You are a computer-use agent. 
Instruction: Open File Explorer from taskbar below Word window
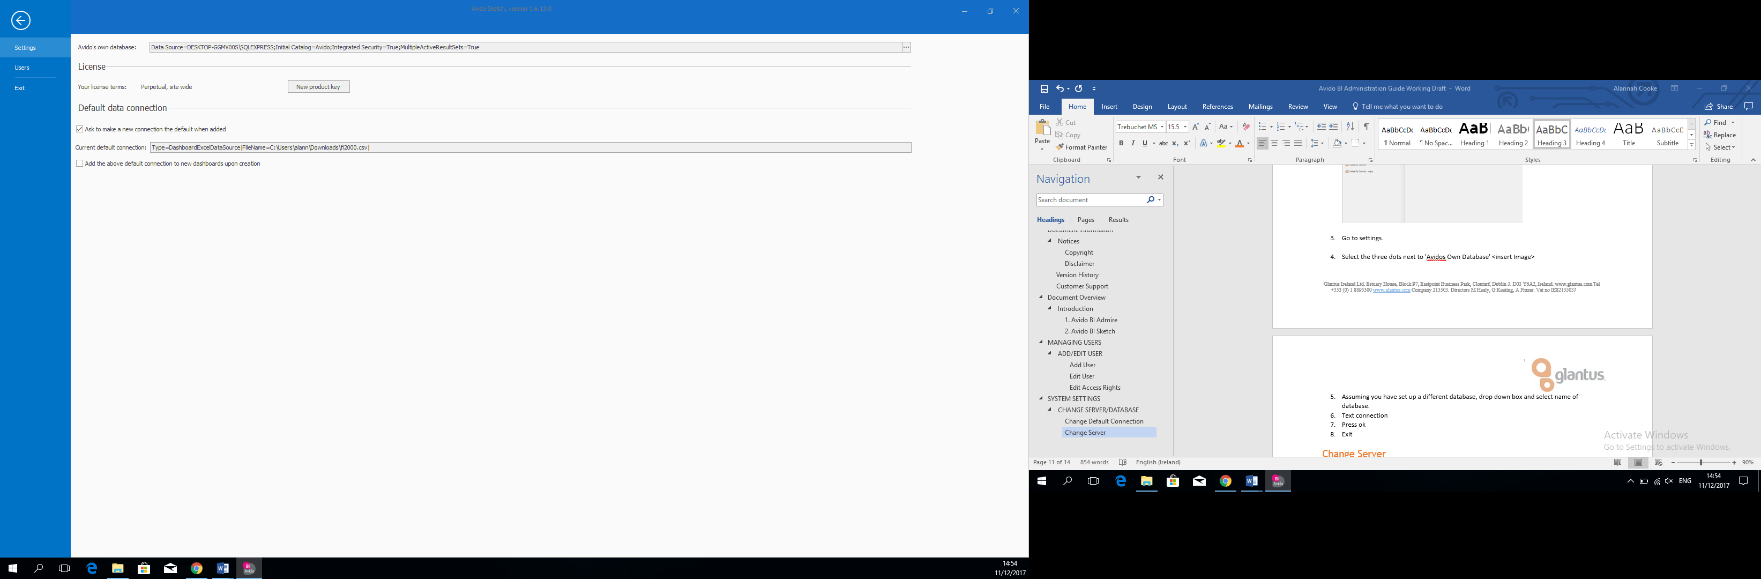[1146, 481]
